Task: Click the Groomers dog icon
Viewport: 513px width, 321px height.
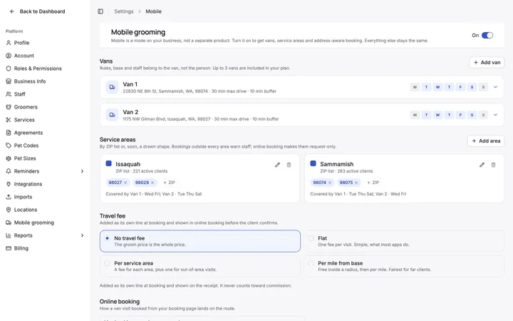Action: tap(9, 107)
